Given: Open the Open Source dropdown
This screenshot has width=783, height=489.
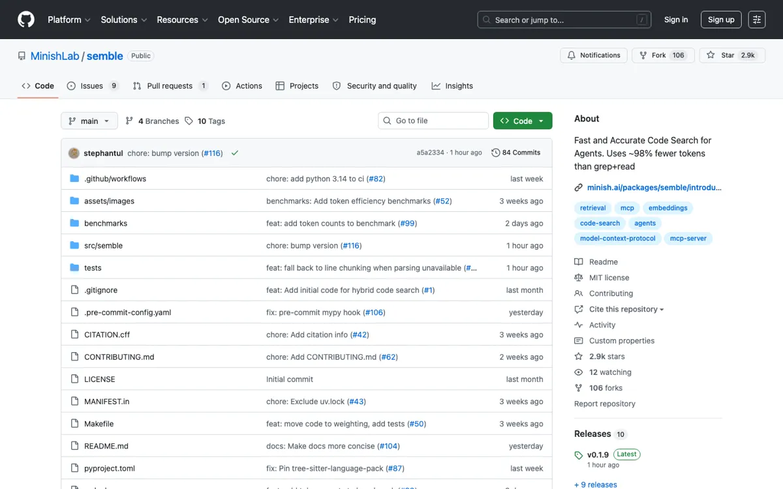Looking at the screenshot, I should 249,20.
